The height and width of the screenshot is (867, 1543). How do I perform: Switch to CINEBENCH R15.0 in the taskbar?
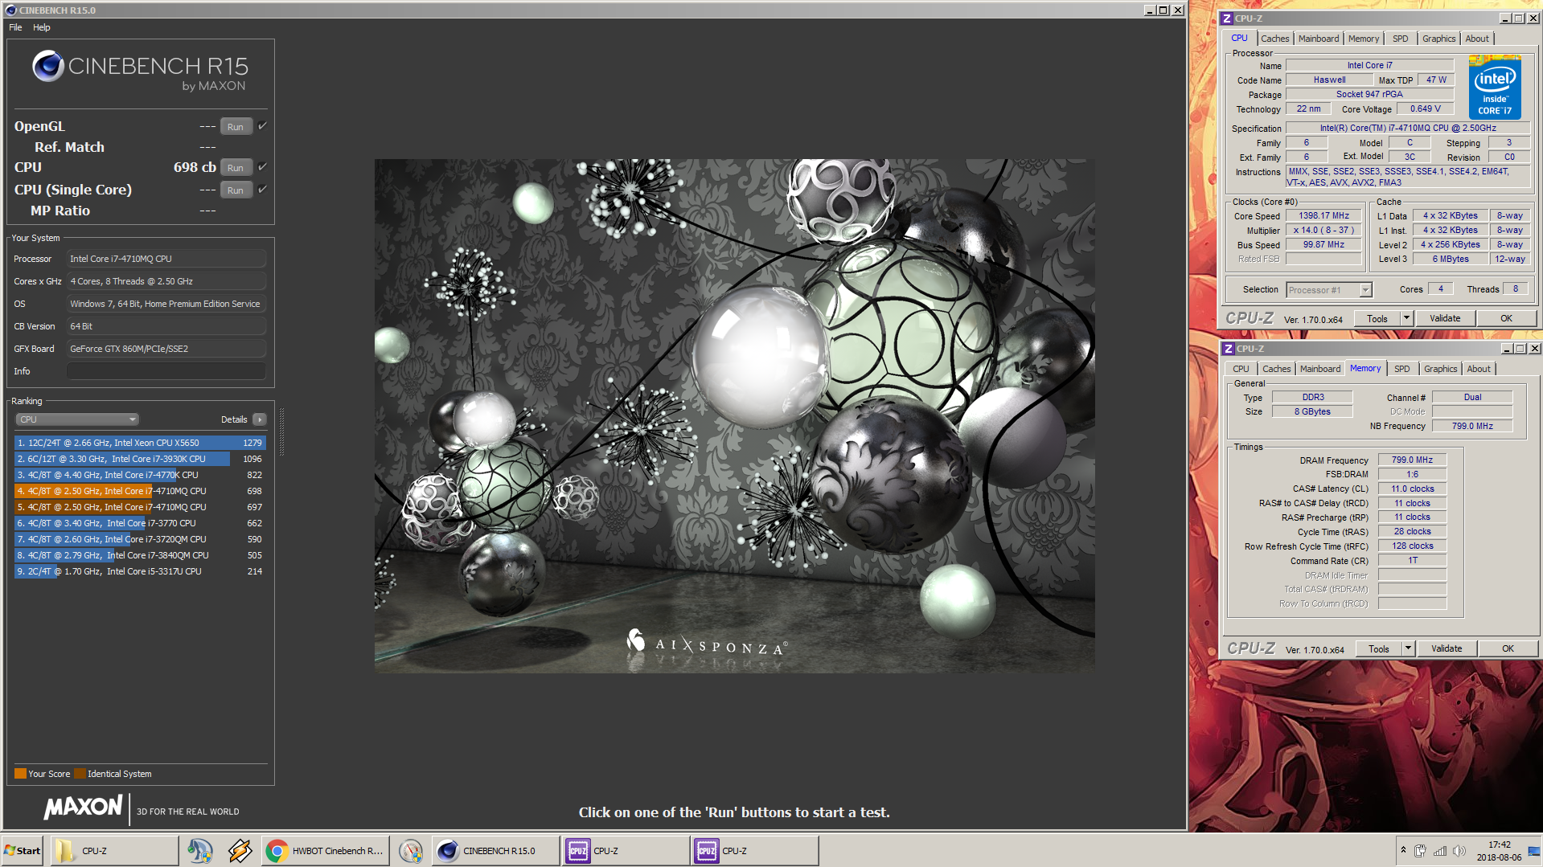click(496, 850)
